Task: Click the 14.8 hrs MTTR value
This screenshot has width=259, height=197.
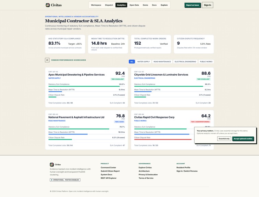Action: [99, 43]
